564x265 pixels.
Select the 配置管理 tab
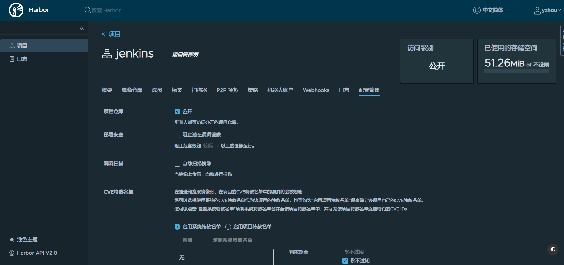[369, 90]
